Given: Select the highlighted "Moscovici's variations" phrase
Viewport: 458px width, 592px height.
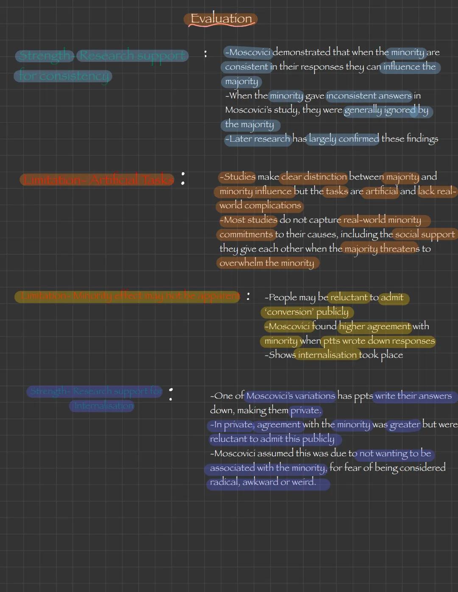Looking at the screenshot, I should (290, 396).
